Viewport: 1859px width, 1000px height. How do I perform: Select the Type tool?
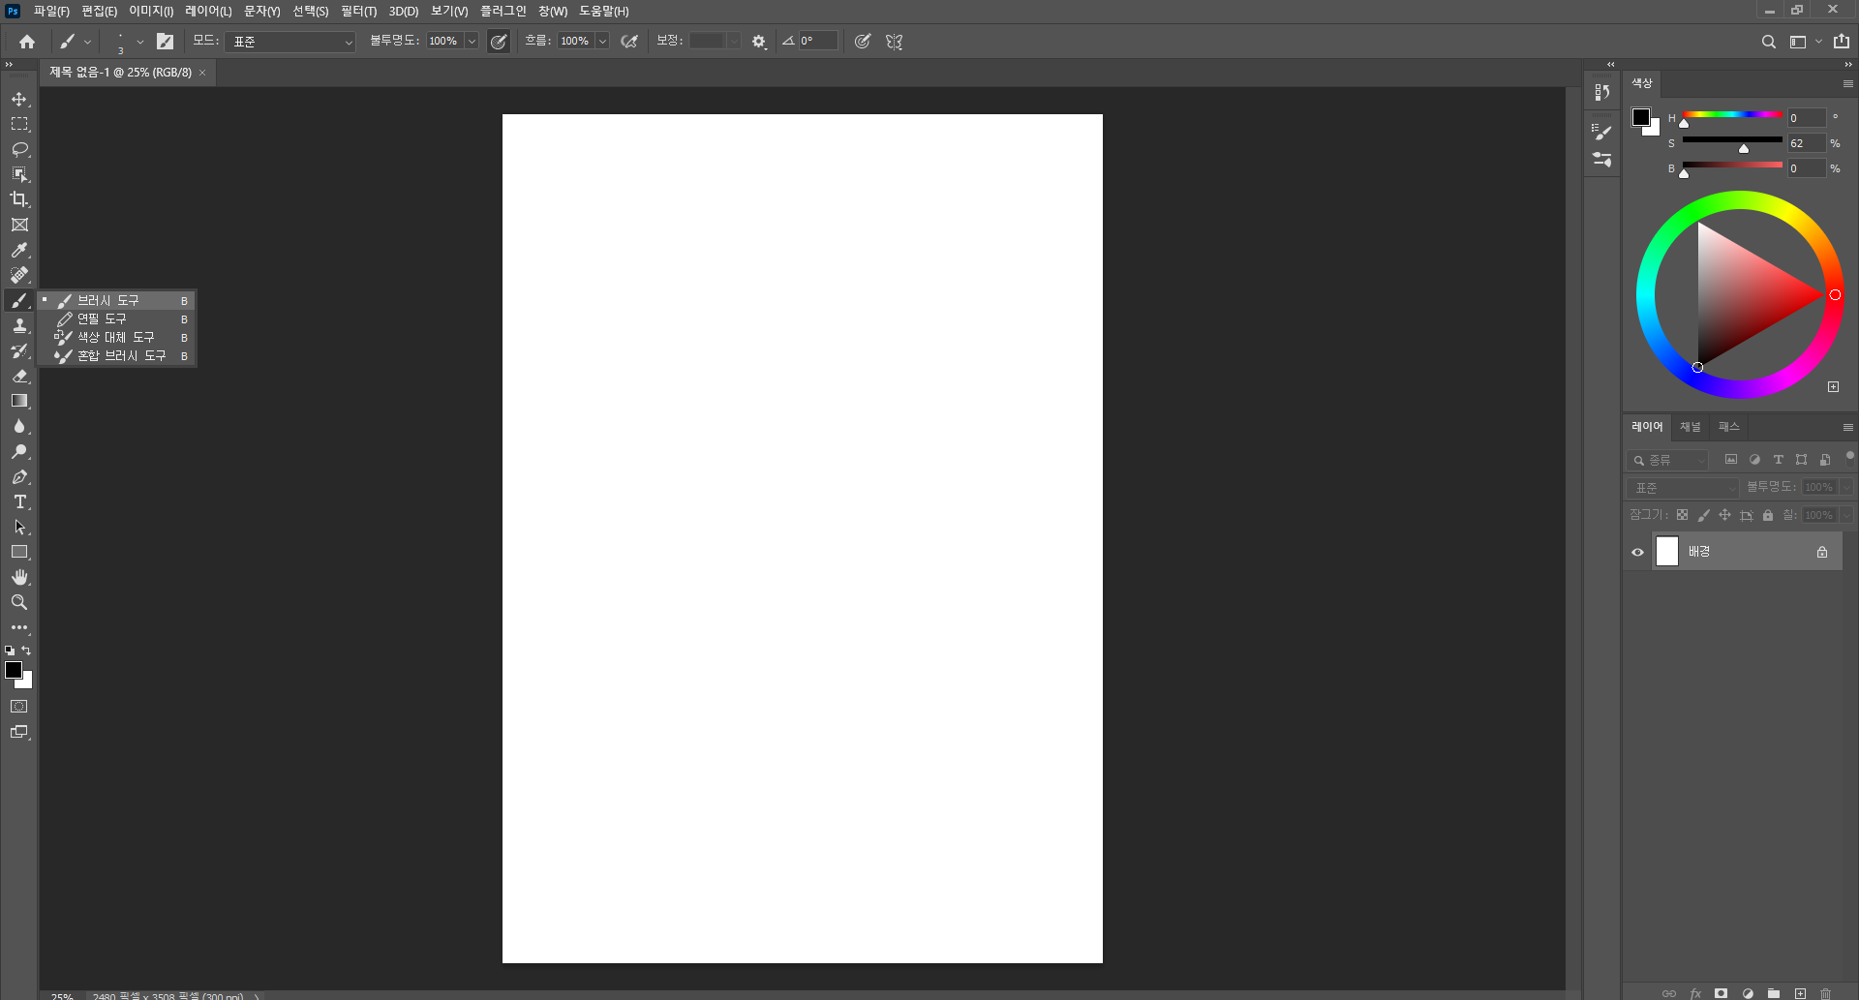[x=19, y=501]
